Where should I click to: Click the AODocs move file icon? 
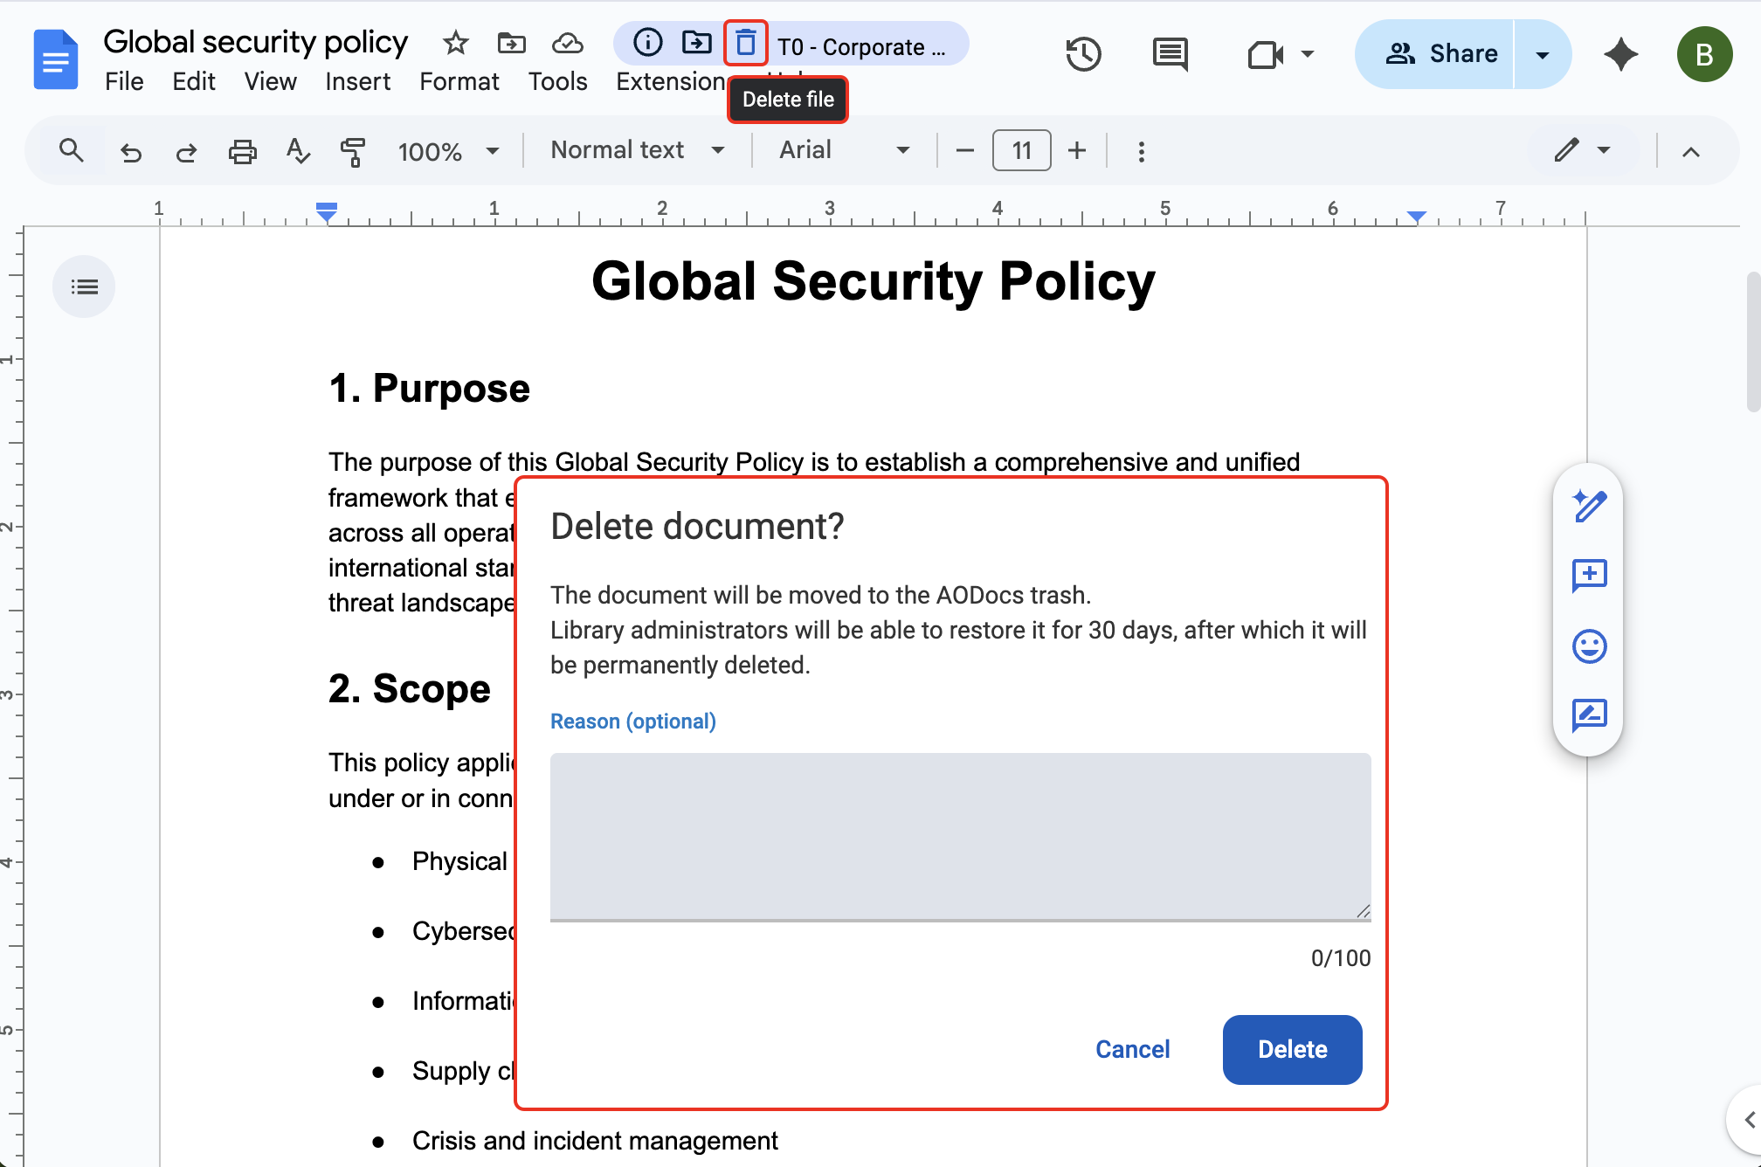pyautogui.click(x=697, y=42)
